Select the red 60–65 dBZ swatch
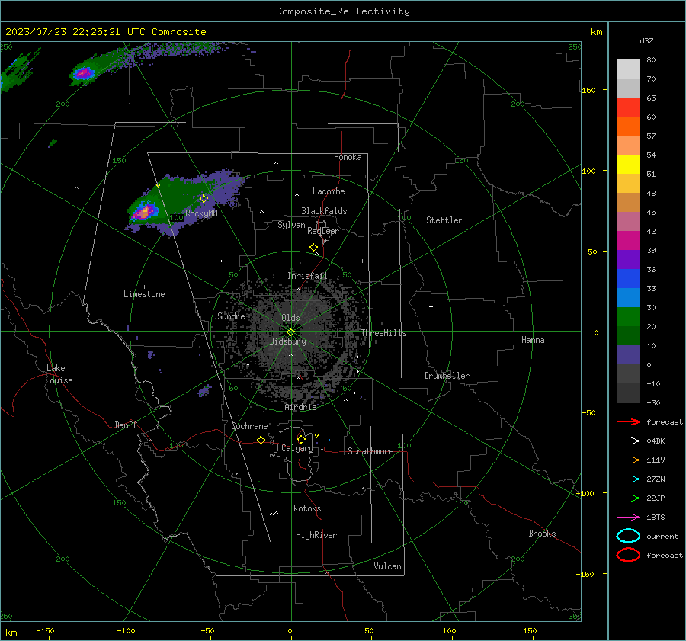Viewport: 686px width, 641px height. (628, 107)
